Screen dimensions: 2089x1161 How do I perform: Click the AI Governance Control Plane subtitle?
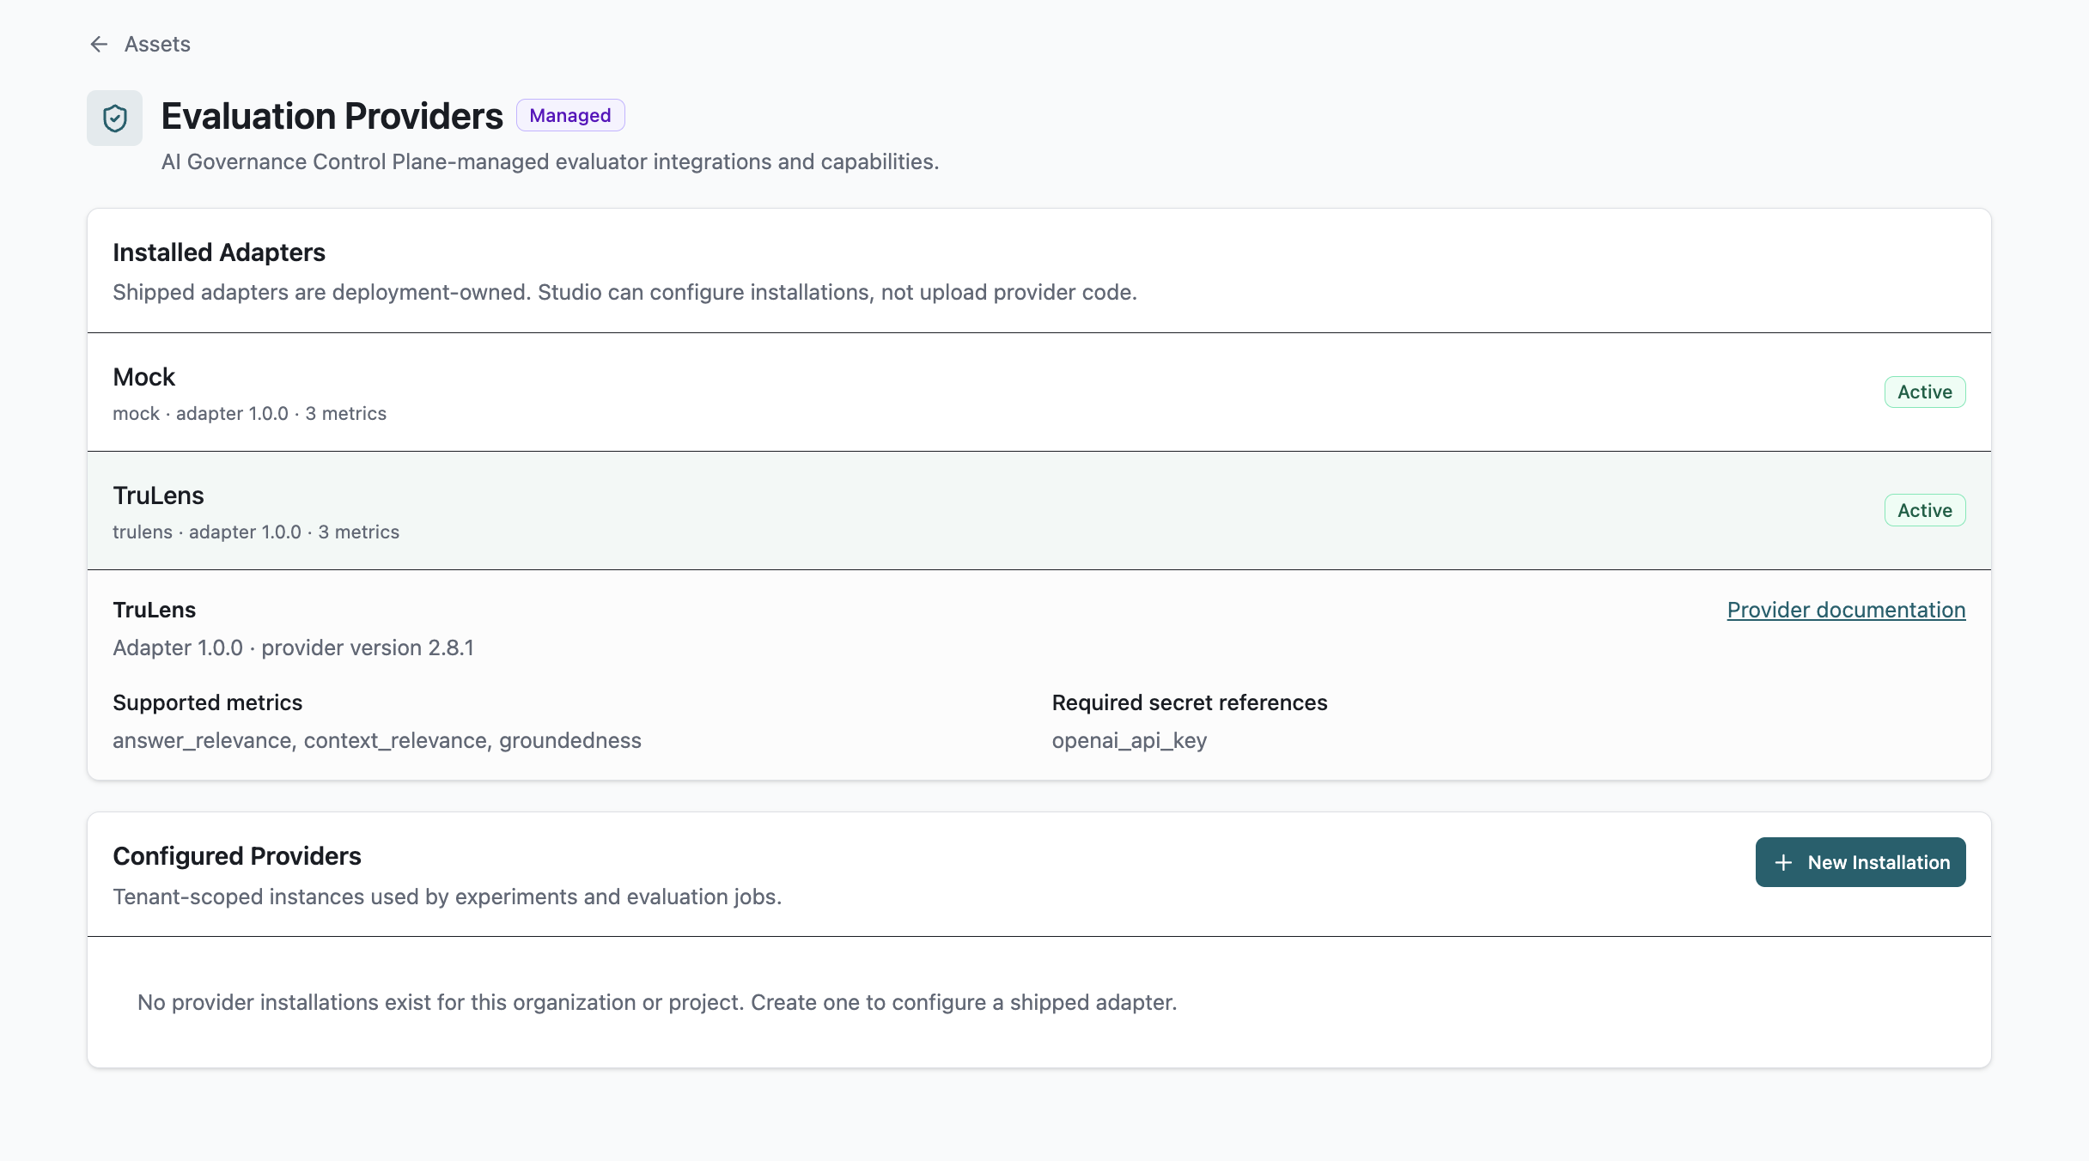coord(551,161)
